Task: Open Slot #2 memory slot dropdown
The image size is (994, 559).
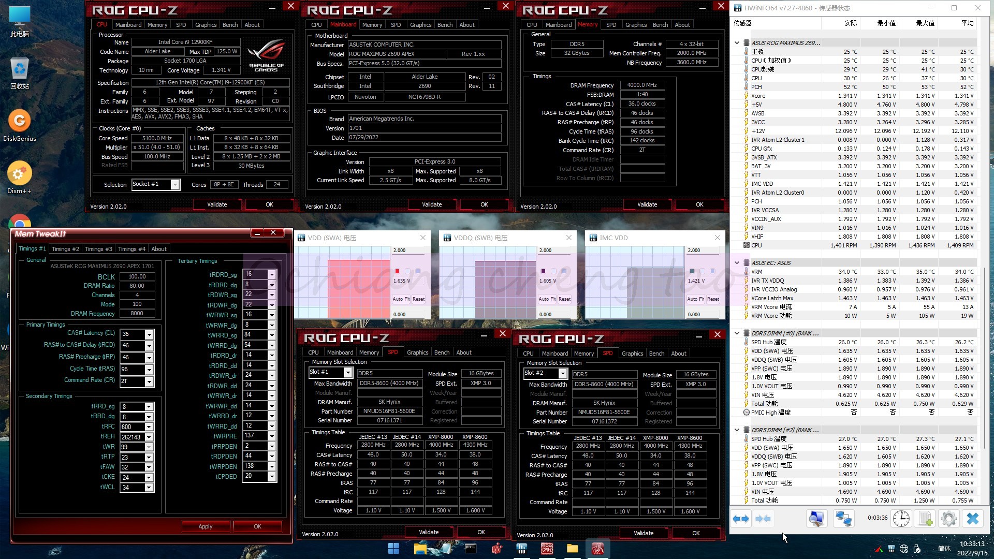Action: (x=563, y=373)
